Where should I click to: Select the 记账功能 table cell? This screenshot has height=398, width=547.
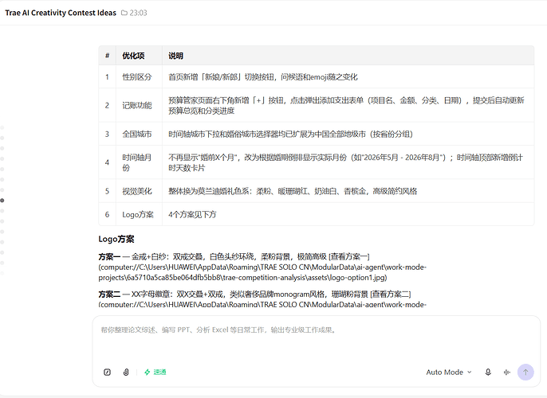click(137, 106)
